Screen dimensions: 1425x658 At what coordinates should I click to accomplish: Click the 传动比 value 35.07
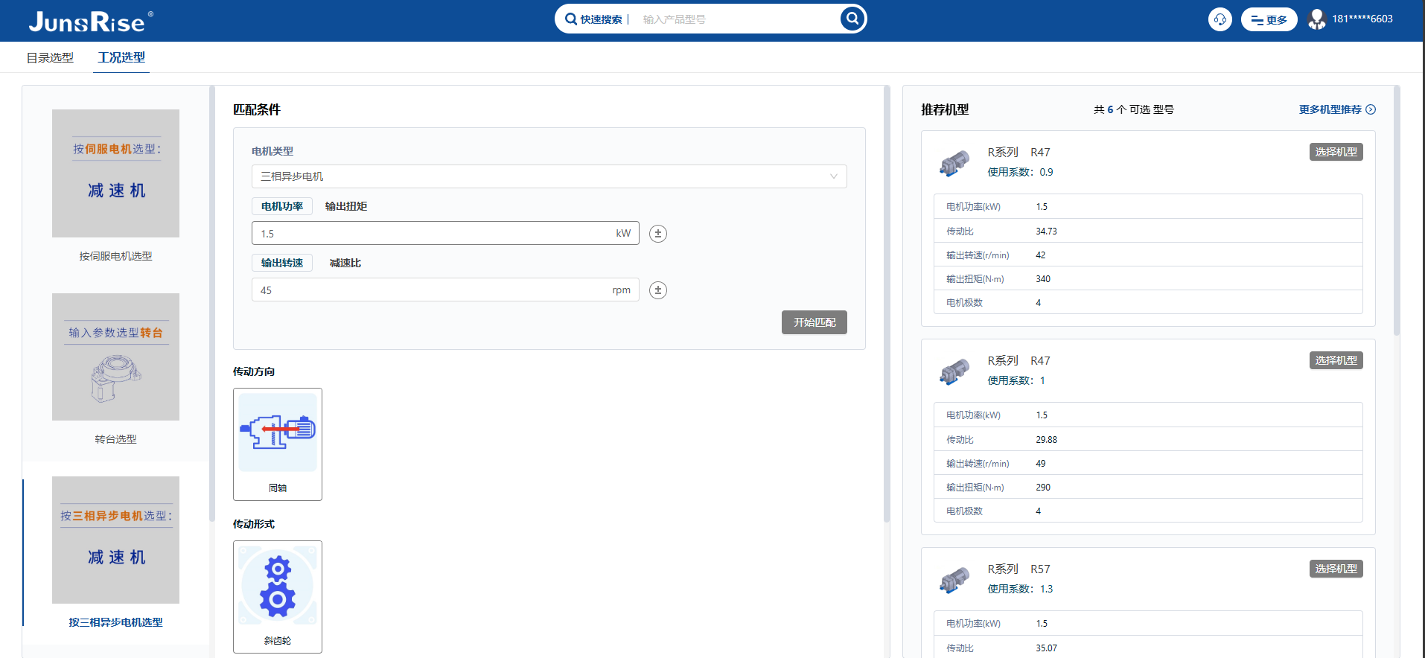tap(1046, 648)
